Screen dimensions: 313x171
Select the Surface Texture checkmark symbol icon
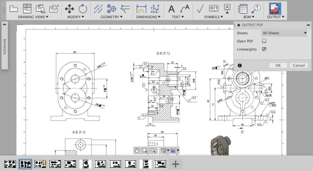click(200, 9)
